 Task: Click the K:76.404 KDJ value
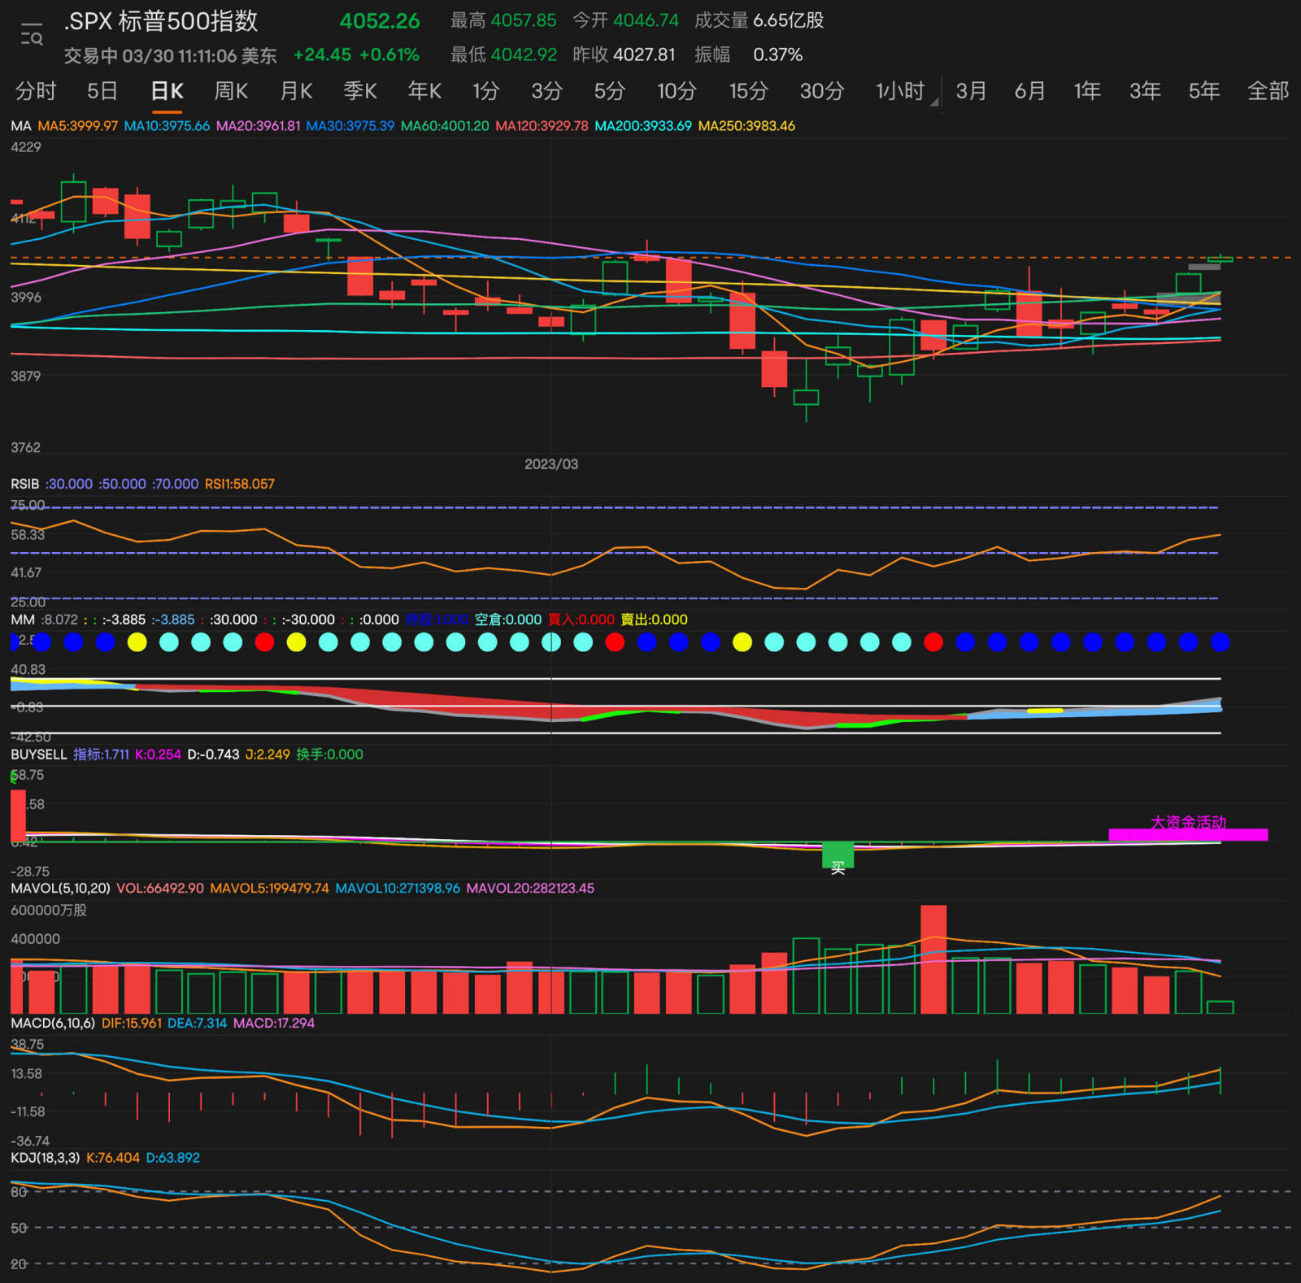click(113, 1158)
